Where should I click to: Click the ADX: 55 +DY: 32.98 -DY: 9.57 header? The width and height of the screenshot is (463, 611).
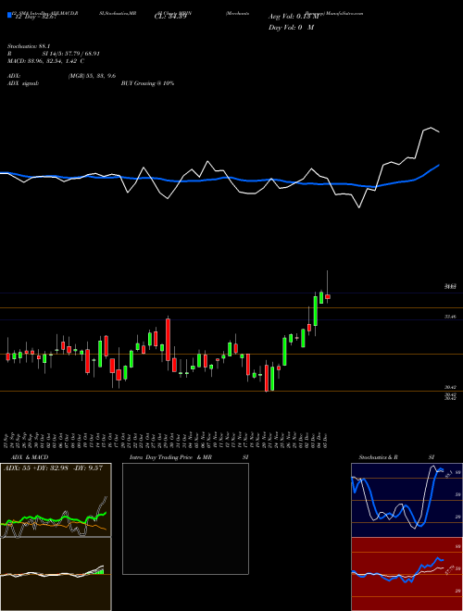(x=53, y=468)
